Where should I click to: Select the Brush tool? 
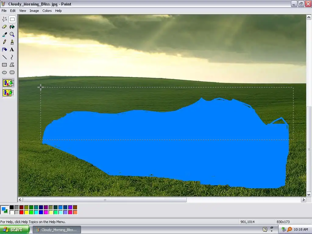(12, 42)
